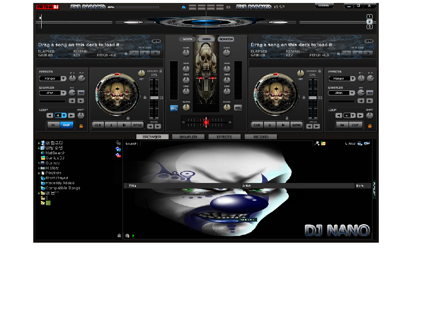Nudge right deck pitch down arrow
Screen dimensions: 431x323
pos(309,127)
